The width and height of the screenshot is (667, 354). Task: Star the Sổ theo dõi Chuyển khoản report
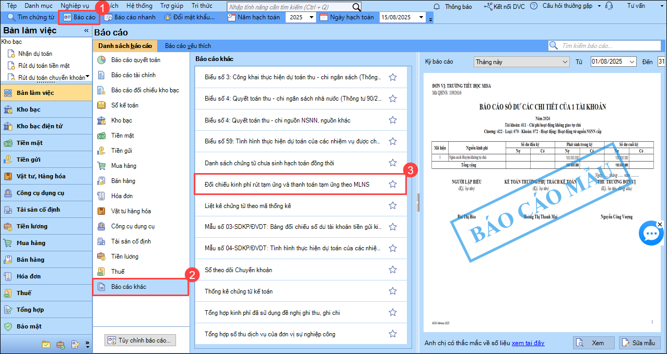[393, 270]
